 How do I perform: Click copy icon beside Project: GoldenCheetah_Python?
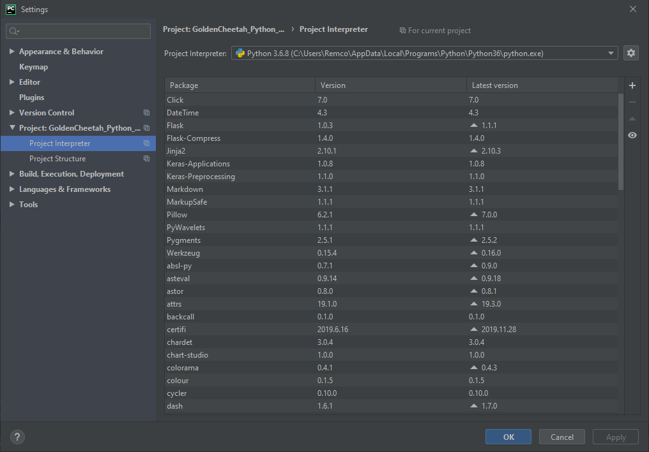point(146,128)
